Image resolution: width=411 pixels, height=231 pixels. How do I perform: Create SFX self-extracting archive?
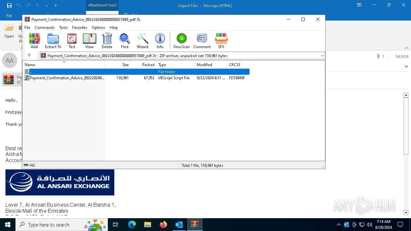[221, 41]
